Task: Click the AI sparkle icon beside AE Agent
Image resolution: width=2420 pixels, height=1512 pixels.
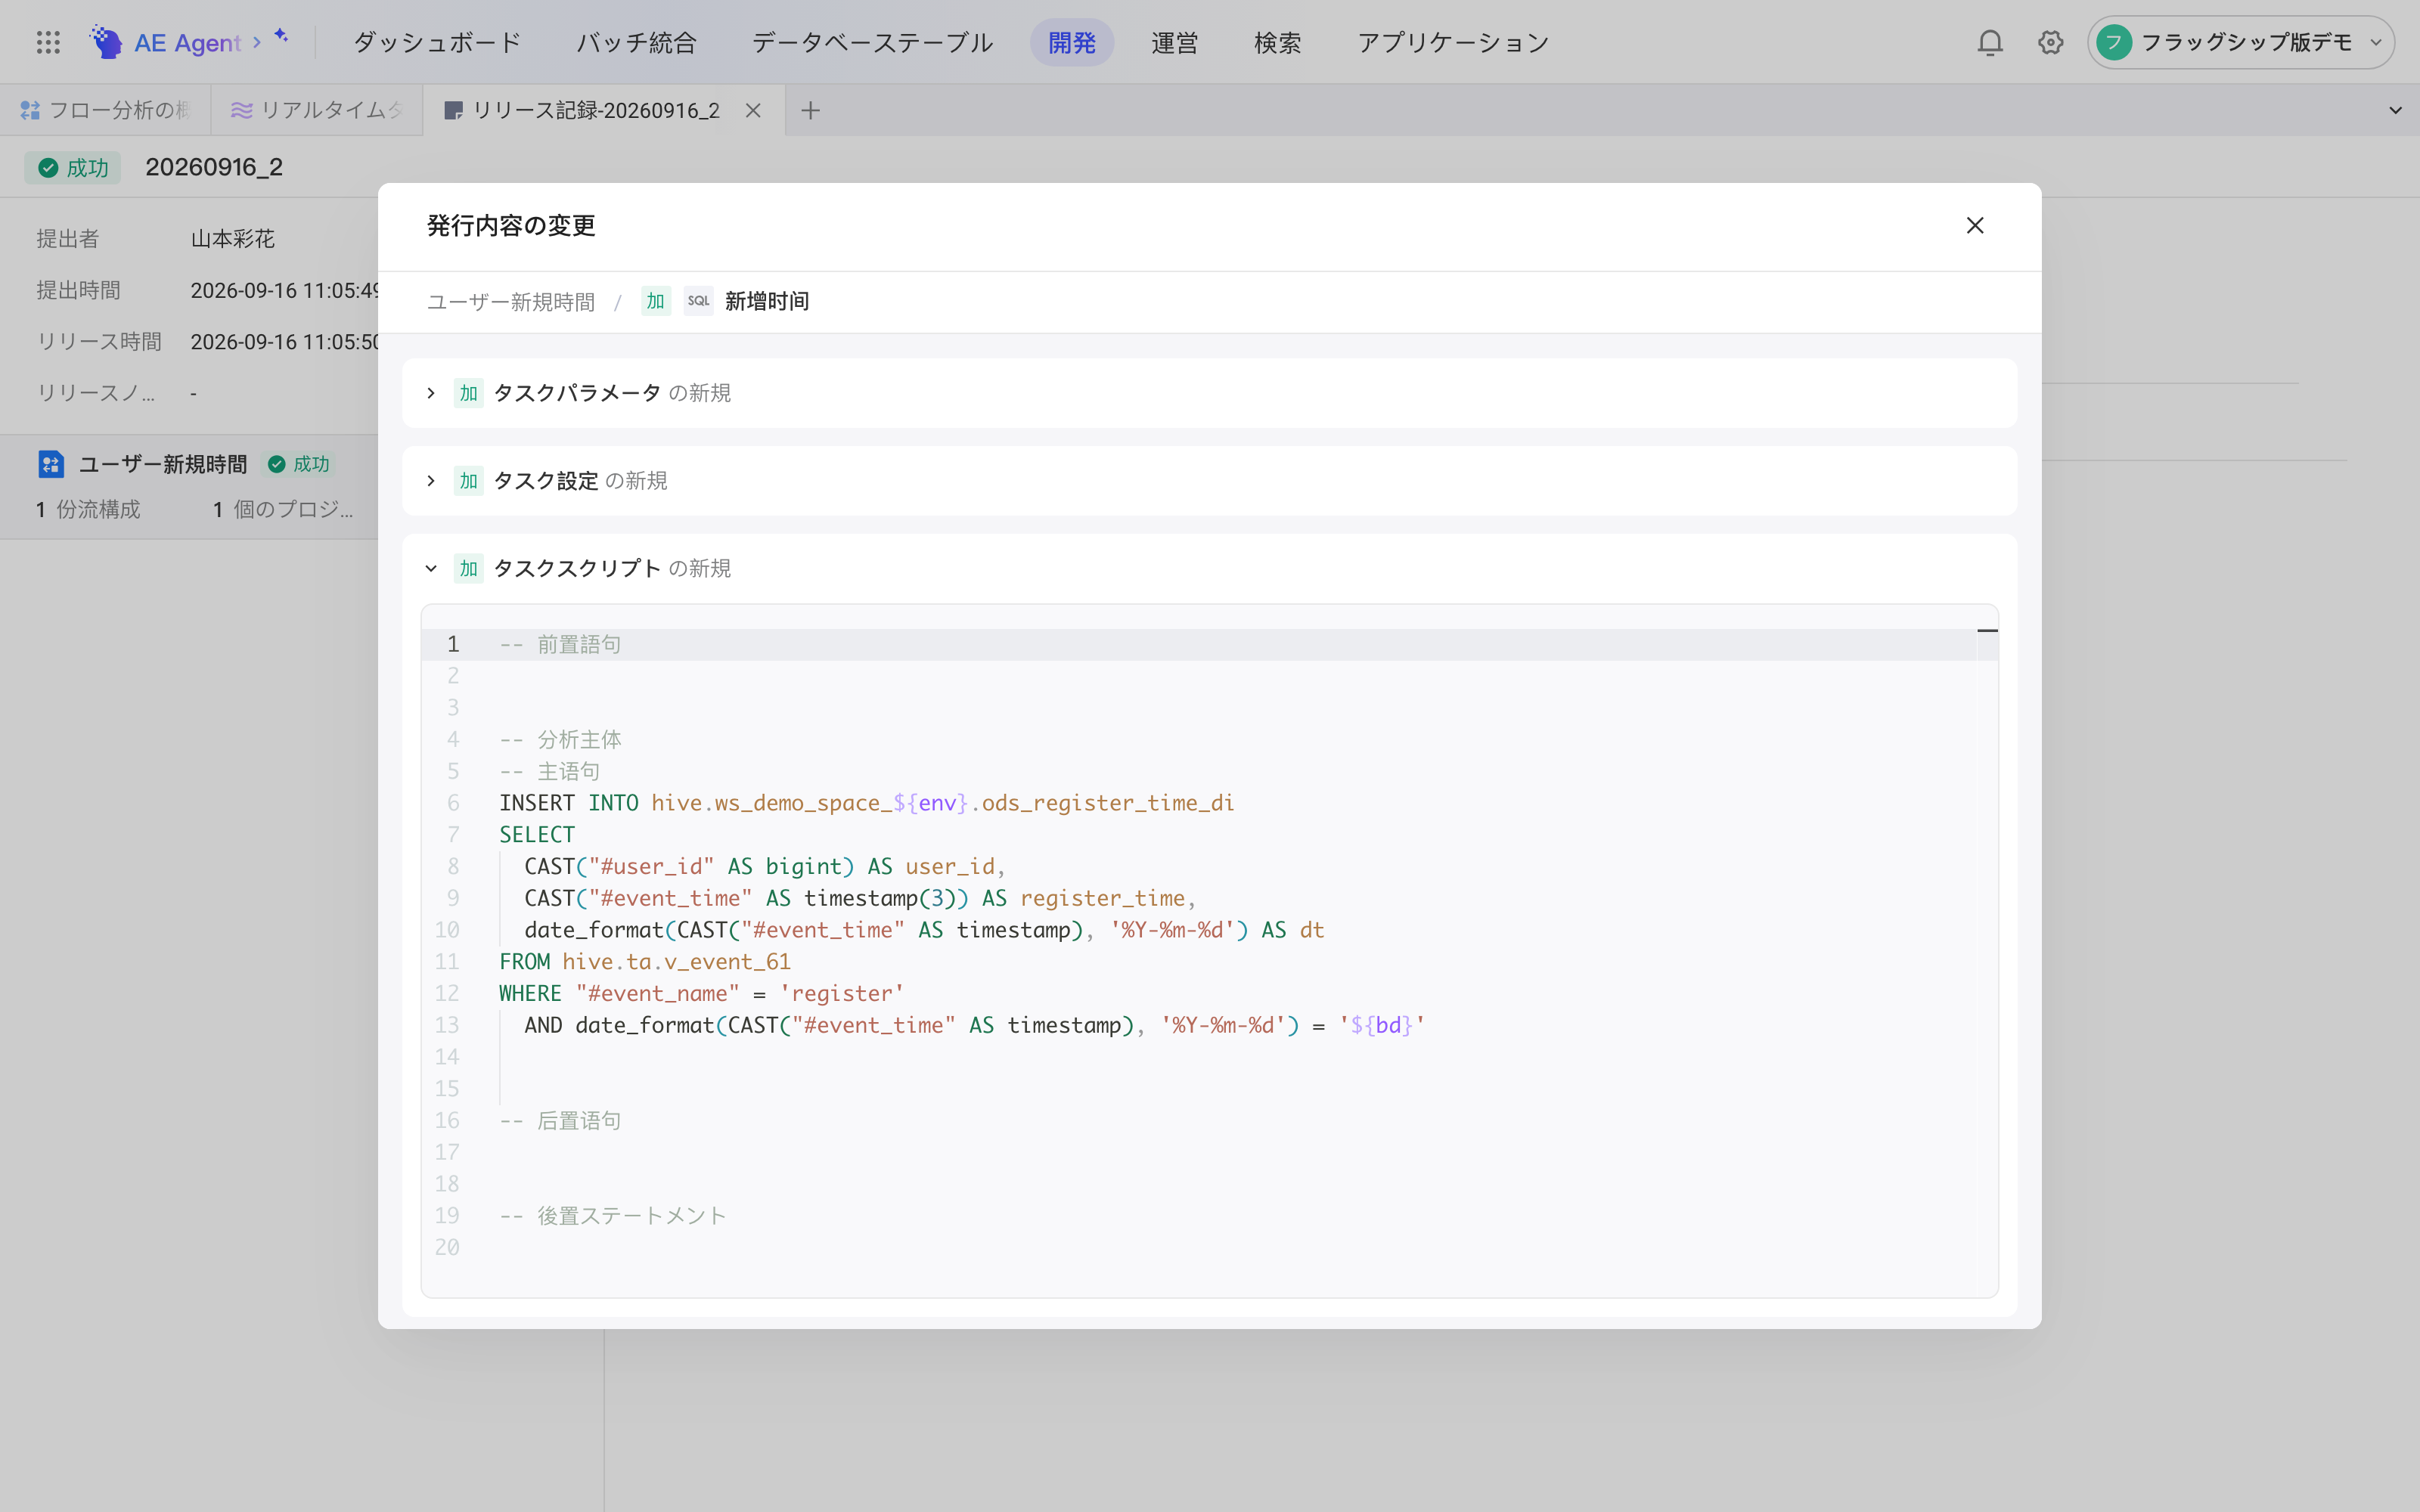Action: coord(282,36)
